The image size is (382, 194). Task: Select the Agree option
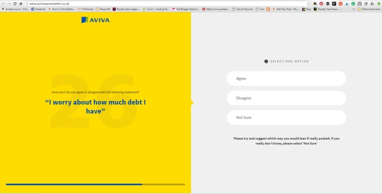tap(286, 79)
